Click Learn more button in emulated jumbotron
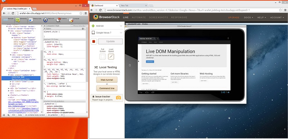This screenshot has width=288, height=139. pyautogui.click(x=150, y=62)
